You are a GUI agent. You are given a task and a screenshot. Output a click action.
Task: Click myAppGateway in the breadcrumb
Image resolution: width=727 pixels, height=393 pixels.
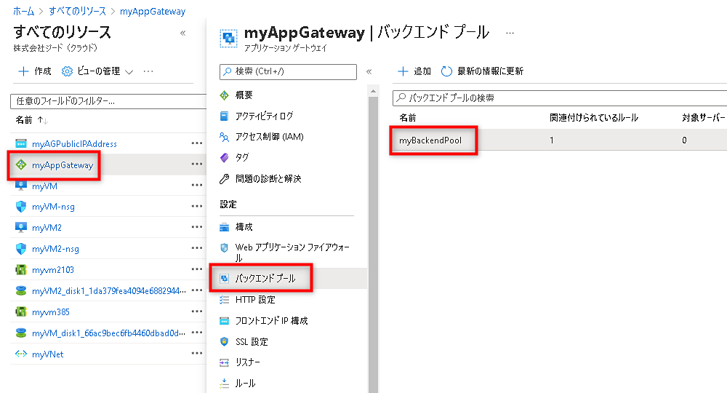pos(153,11)
